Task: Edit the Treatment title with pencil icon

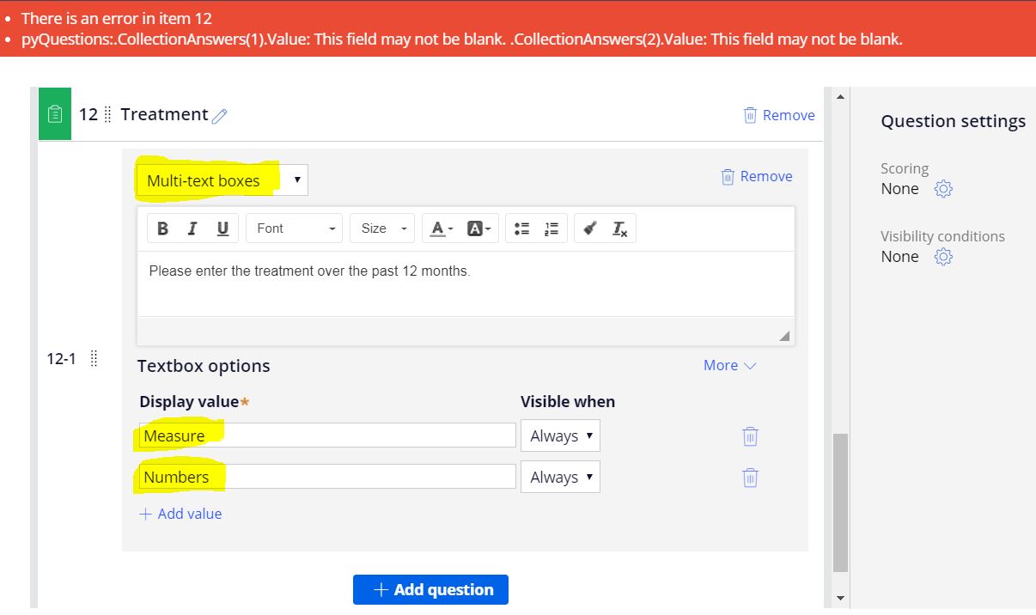Action: click(219, 116)
